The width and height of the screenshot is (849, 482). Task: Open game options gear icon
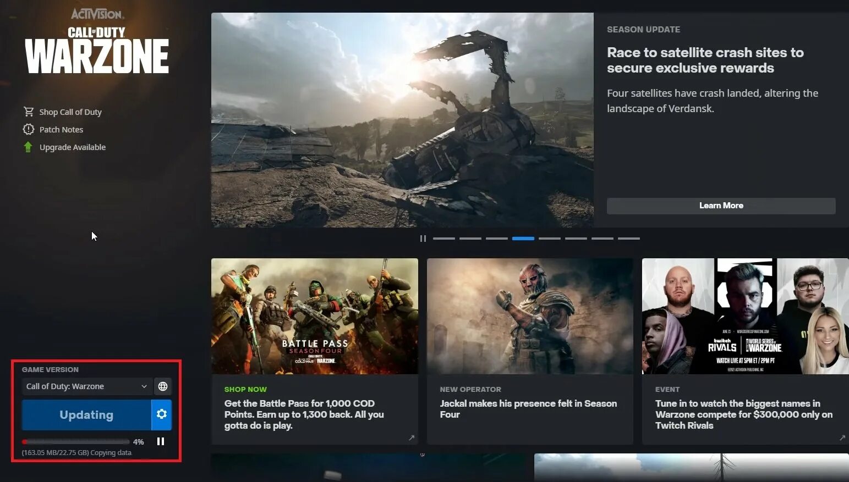coord(162,414)
